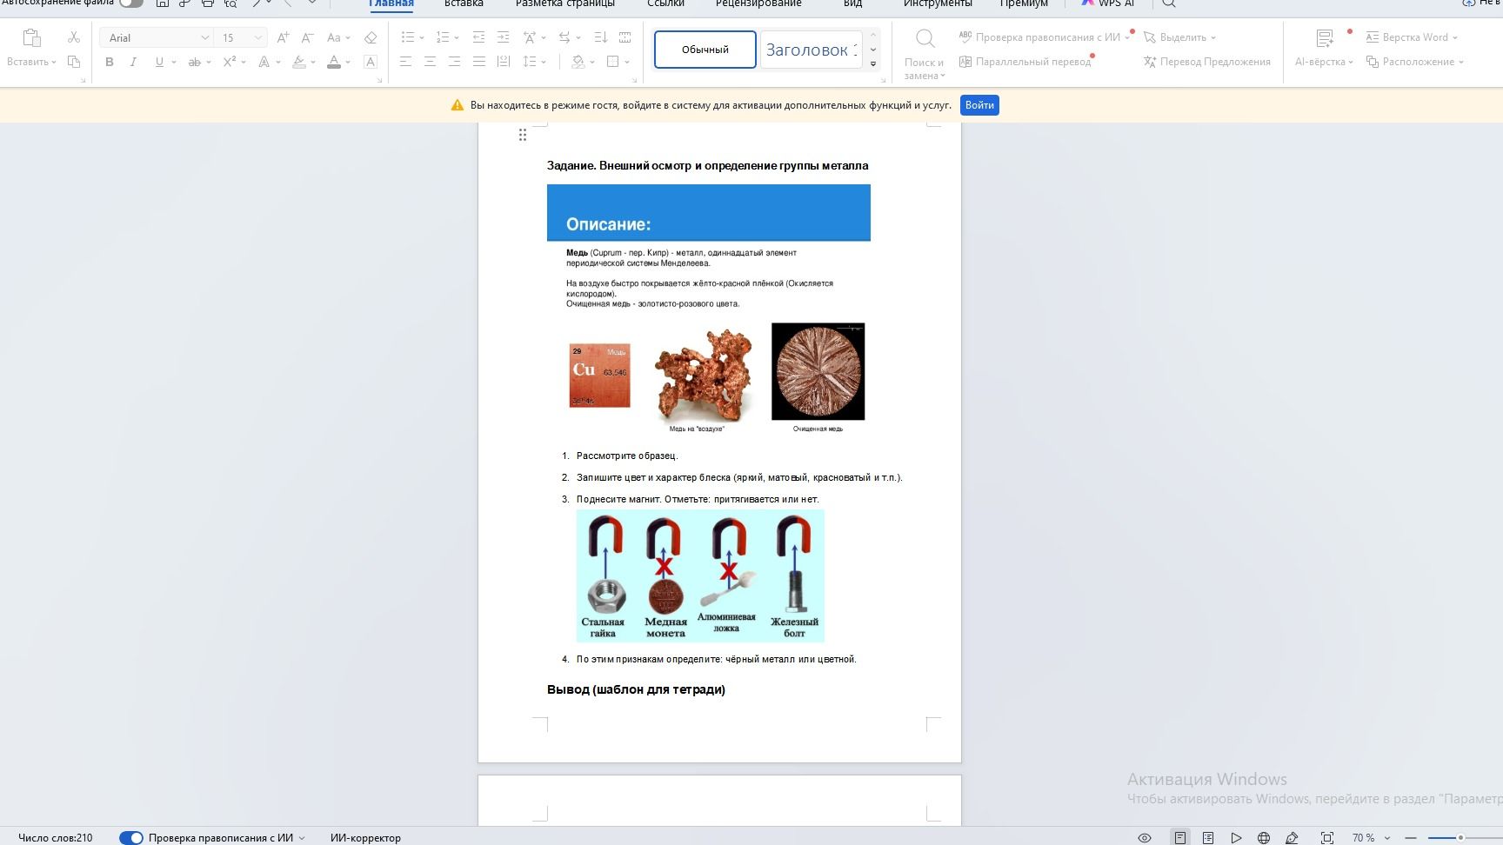This screenshot has width=1503, height=845.
Task: Justify paragraph text
Action: (x=479, y=62)
